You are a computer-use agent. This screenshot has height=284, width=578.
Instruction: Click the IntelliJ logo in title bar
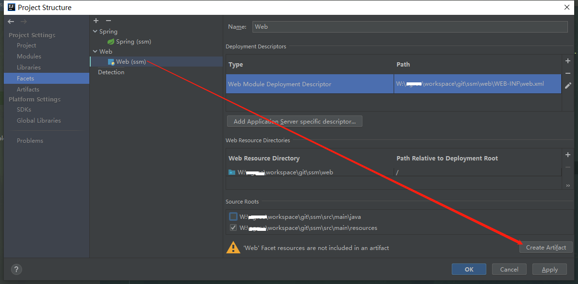(11, 7)
